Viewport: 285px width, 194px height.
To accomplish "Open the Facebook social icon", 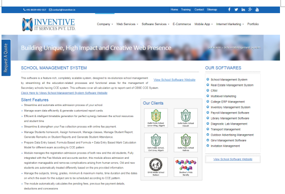I will (229, 10).
